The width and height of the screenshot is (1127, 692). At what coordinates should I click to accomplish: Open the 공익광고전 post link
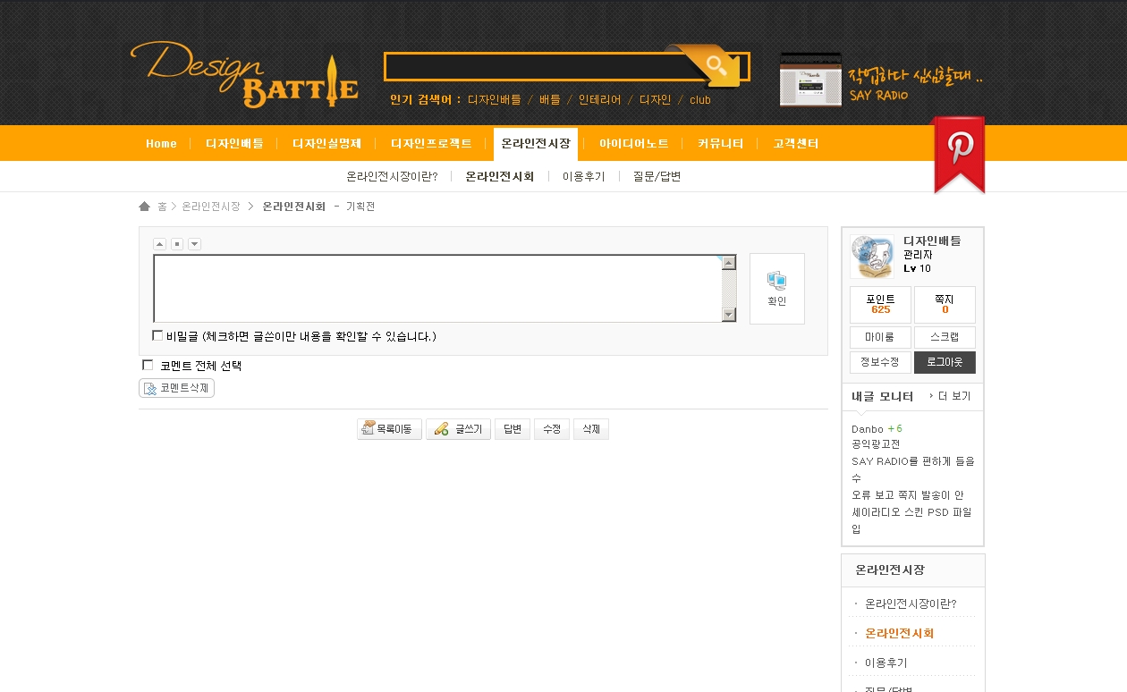876,444
